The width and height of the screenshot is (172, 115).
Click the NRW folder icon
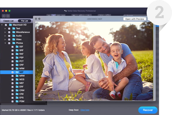pos(17,69)
